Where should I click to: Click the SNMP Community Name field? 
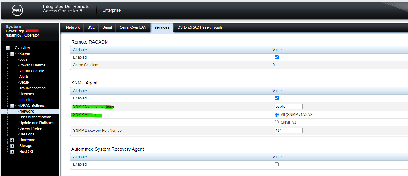[x=288, y=106]
